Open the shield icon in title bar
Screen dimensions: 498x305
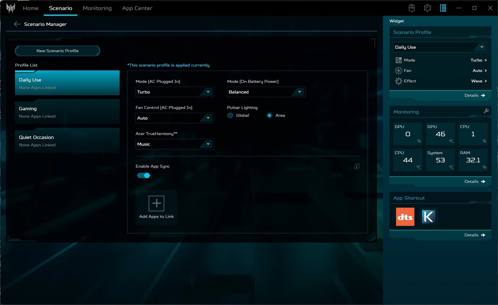click(412, 8)
